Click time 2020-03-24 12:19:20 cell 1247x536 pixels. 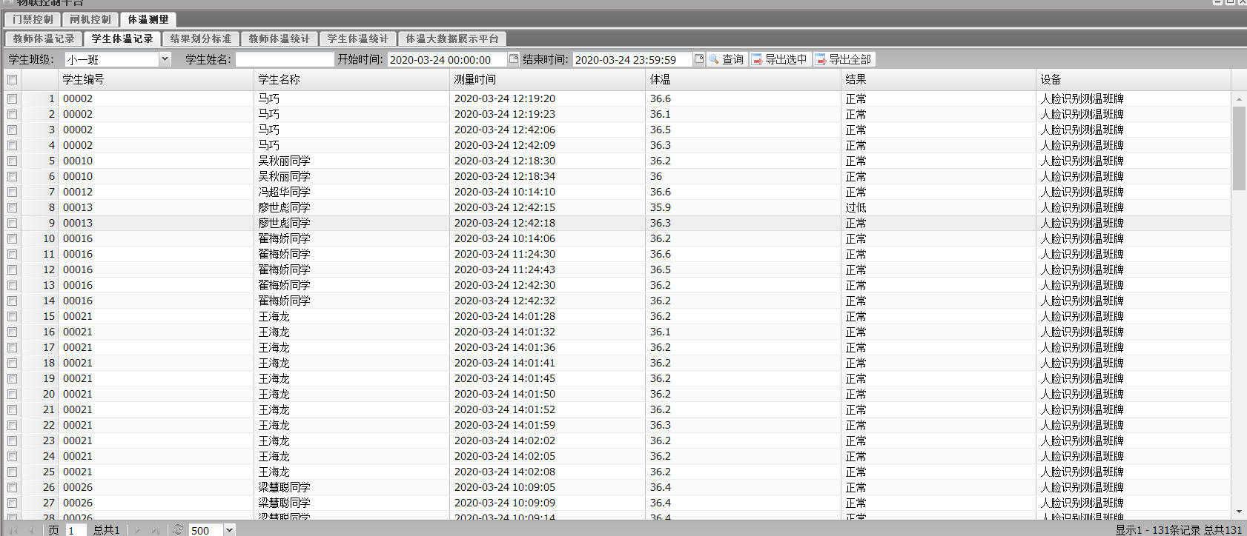click(505, 98)
